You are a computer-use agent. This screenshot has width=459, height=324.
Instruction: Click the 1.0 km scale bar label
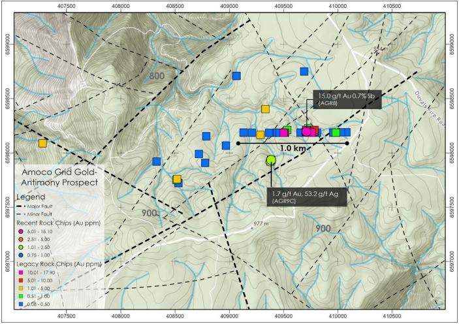pyautogui.click(x=293, y=148)
